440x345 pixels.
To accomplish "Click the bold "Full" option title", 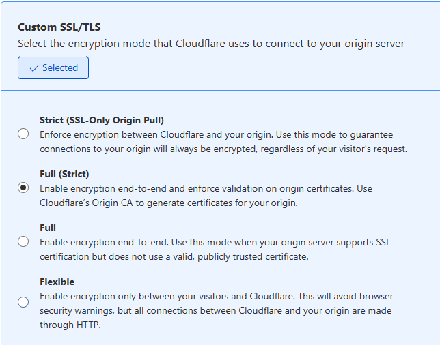I will pyautogui.click(x=48, y=228).
